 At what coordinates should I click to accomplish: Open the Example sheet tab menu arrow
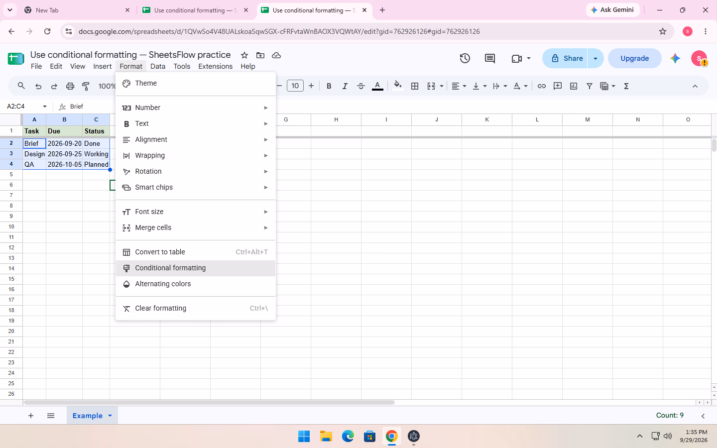[x=110, y=416]
